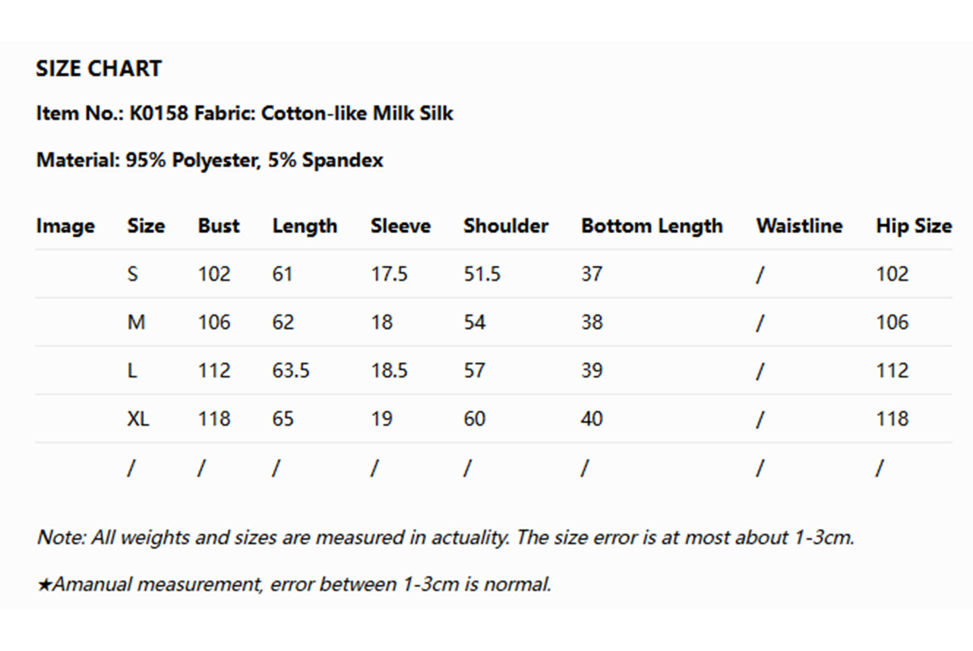The height and width of the screenshot is (651, 973).
Task: Select the 17.5 sleeve value for S
Action: [x=389, y=274]
